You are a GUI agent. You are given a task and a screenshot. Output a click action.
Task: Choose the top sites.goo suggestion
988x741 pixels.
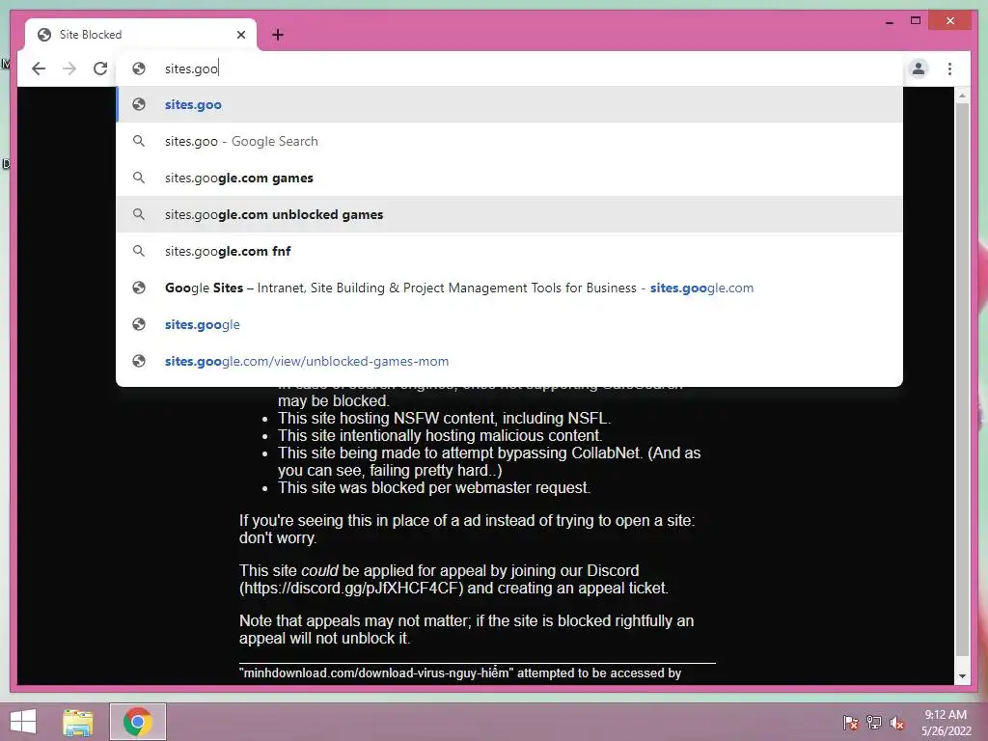[x=509, y=104]
